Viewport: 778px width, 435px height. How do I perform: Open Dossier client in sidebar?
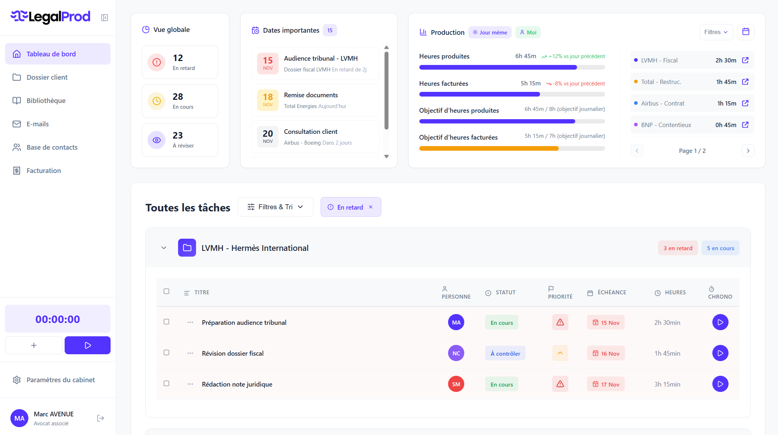[58, 77]
